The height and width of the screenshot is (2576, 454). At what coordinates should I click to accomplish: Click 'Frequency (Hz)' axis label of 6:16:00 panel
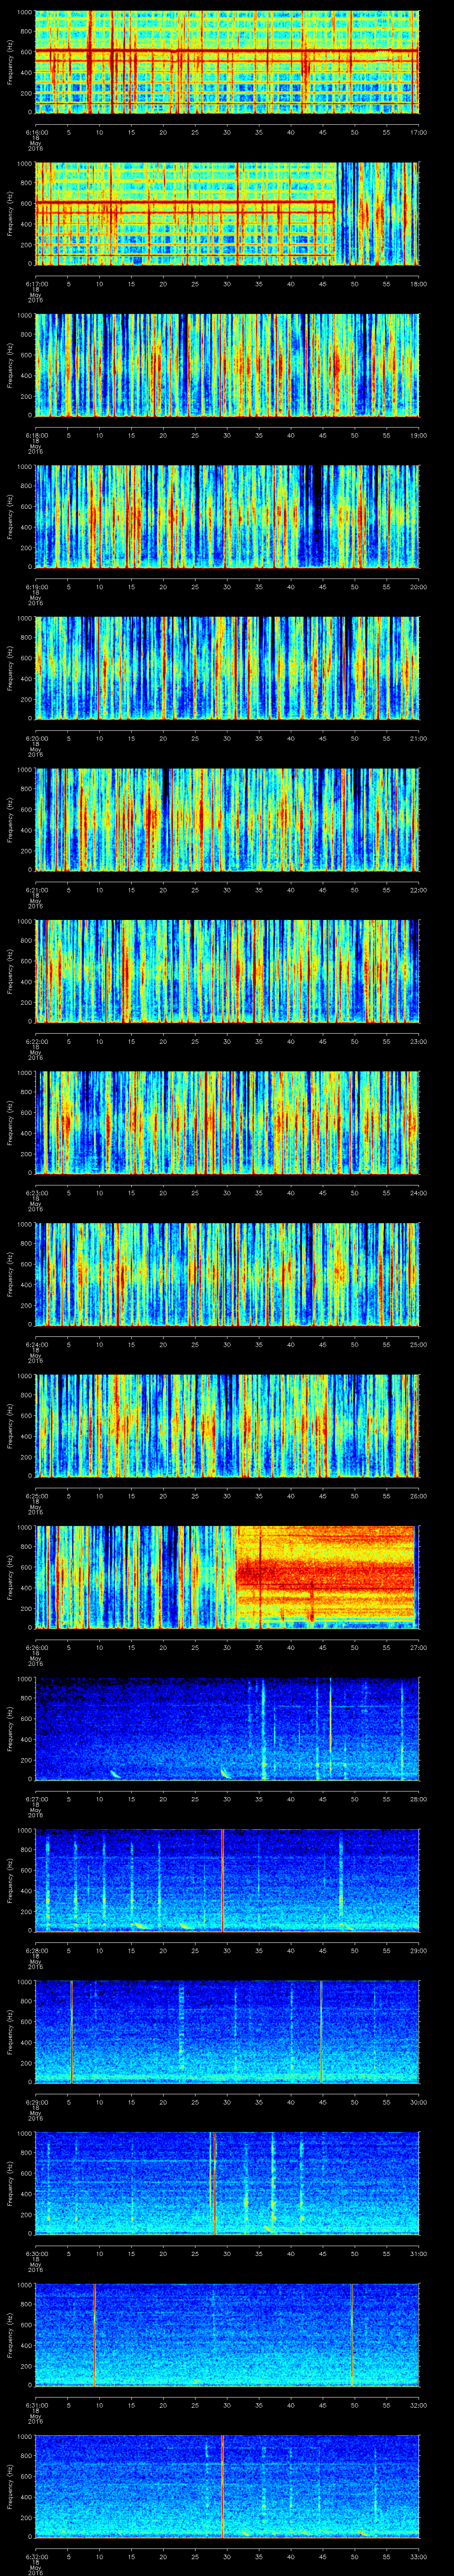click(10, 62)
